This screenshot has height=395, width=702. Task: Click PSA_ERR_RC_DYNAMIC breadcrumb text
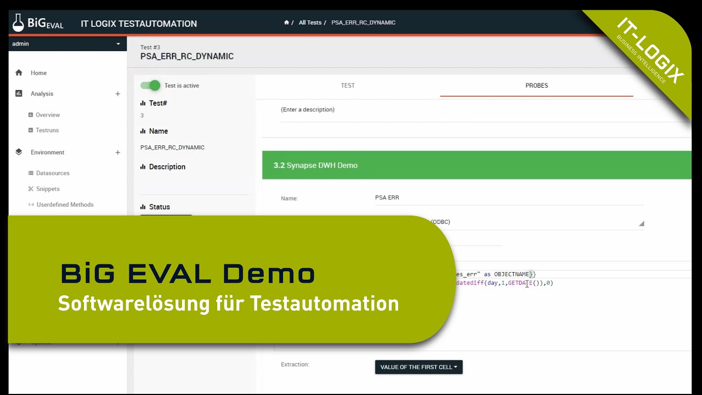click(363, 22)
